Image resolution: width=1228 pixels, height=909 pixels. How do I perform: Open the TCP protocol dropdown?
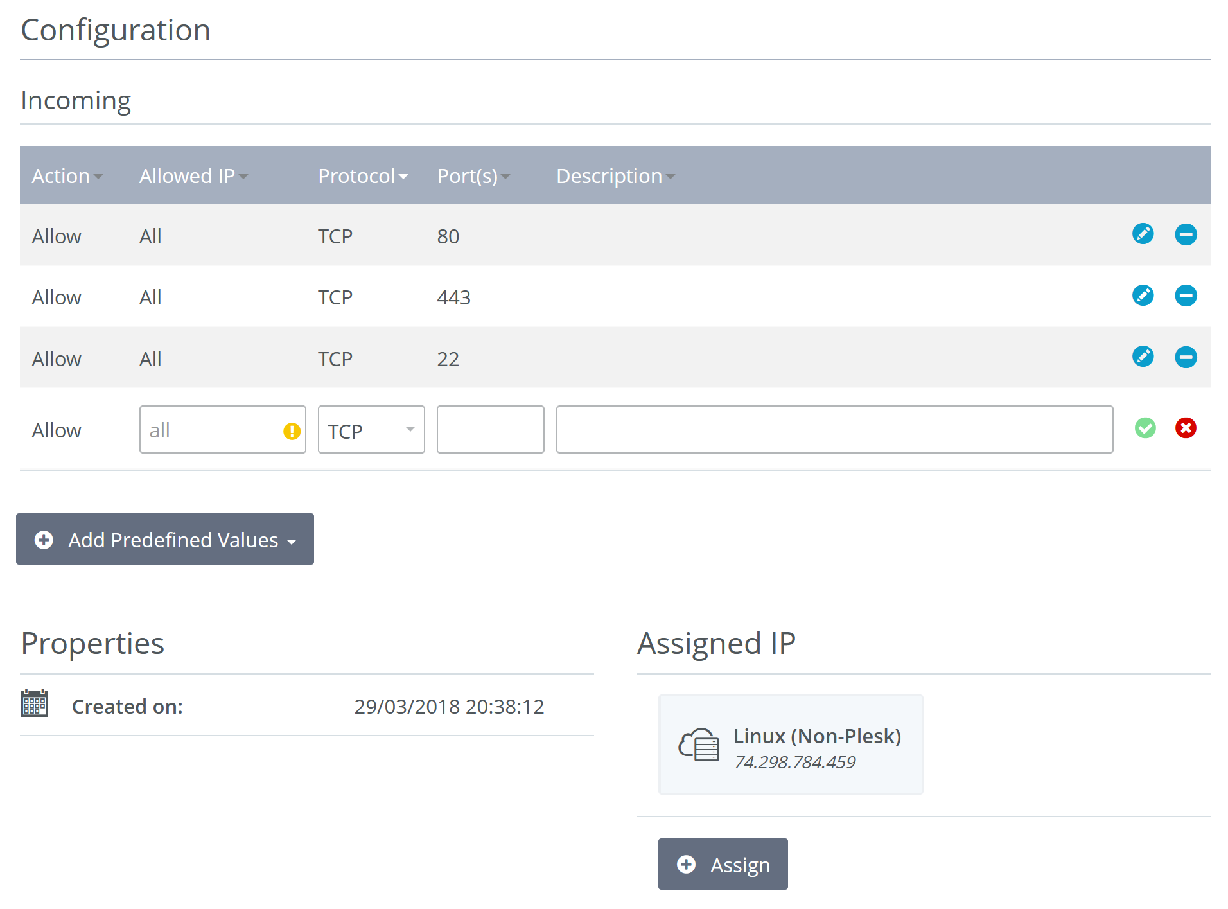pos(371,430)
